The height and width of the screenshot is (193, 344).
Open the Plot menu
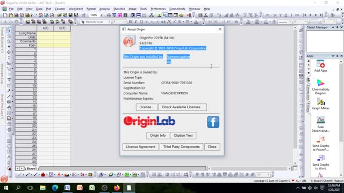tap(48, 9)
